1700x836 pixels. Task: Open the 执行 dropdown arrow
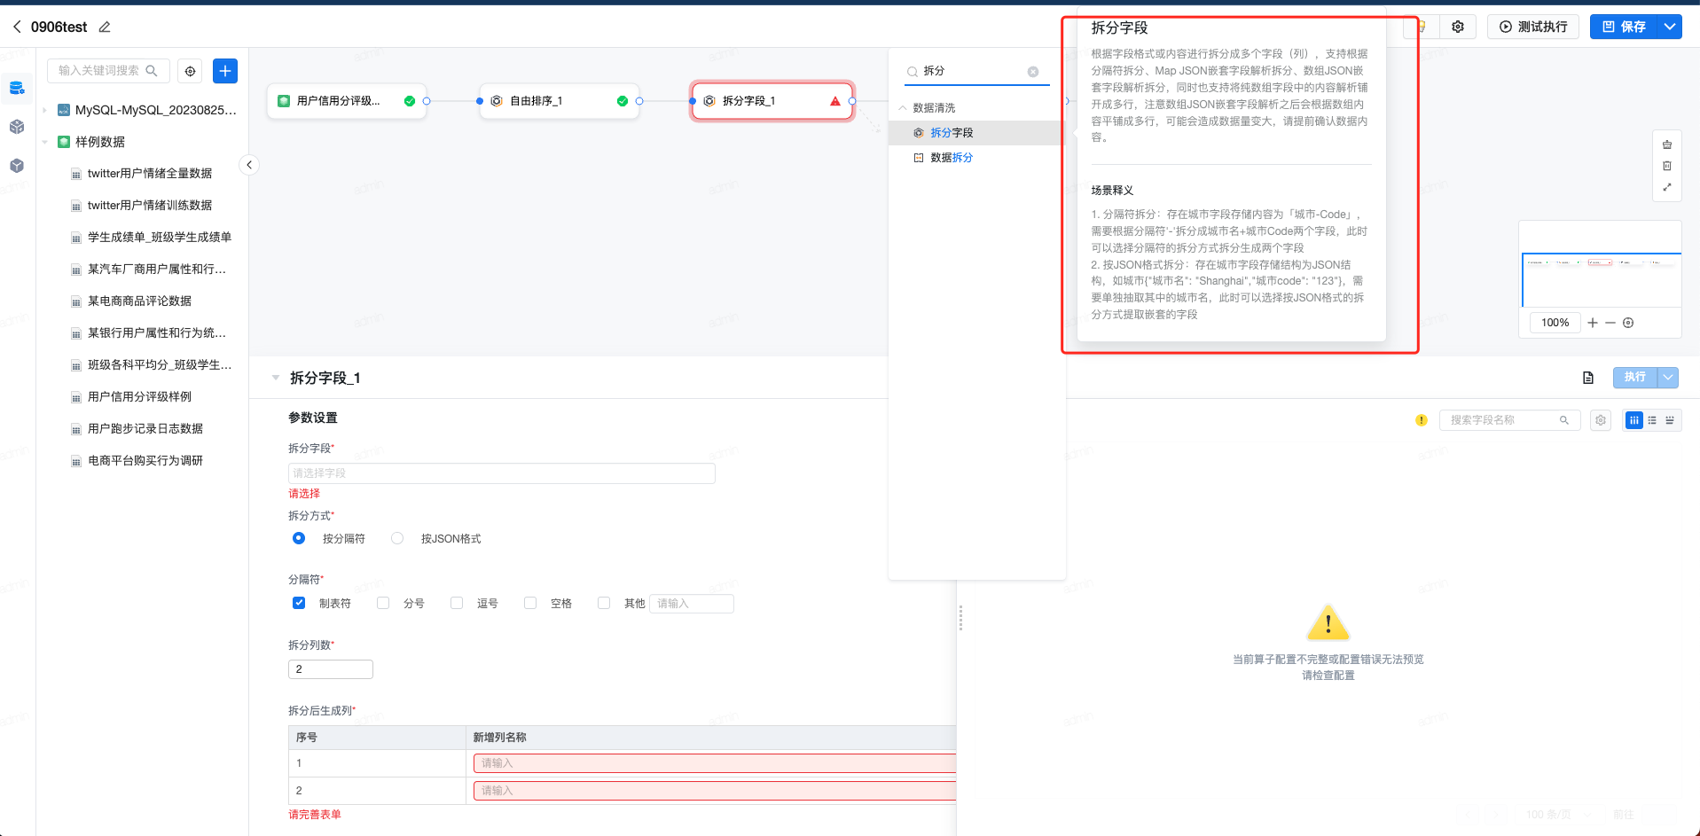click(x=1668, y=378)
